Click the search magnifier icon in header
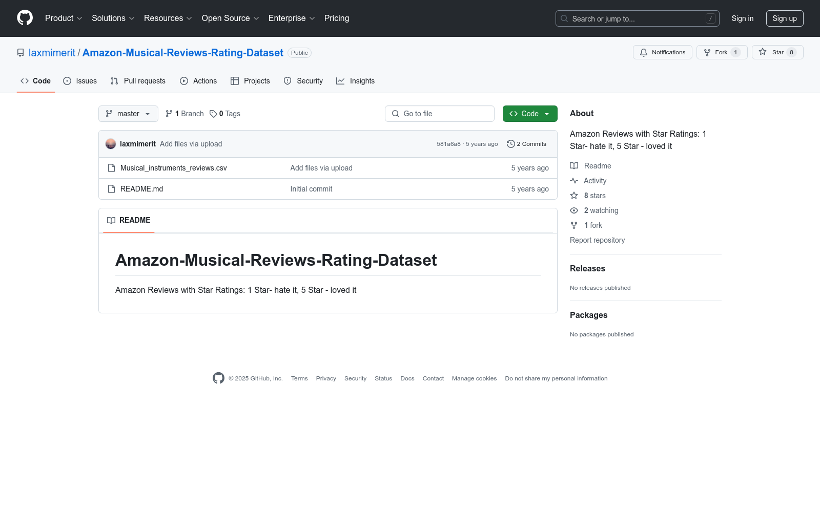The width and height of the screenshot is (820, 512). [564, 18]
